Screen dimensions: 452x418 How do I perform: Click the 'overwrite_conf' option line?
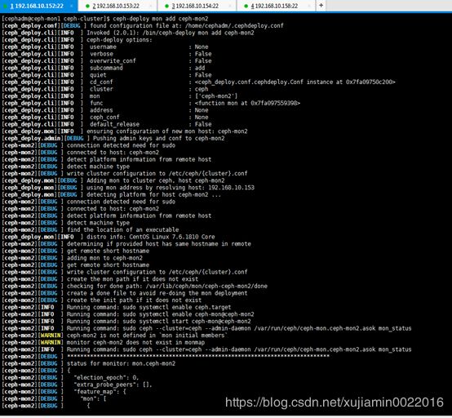pyautogui.click(x=107, y=61)
